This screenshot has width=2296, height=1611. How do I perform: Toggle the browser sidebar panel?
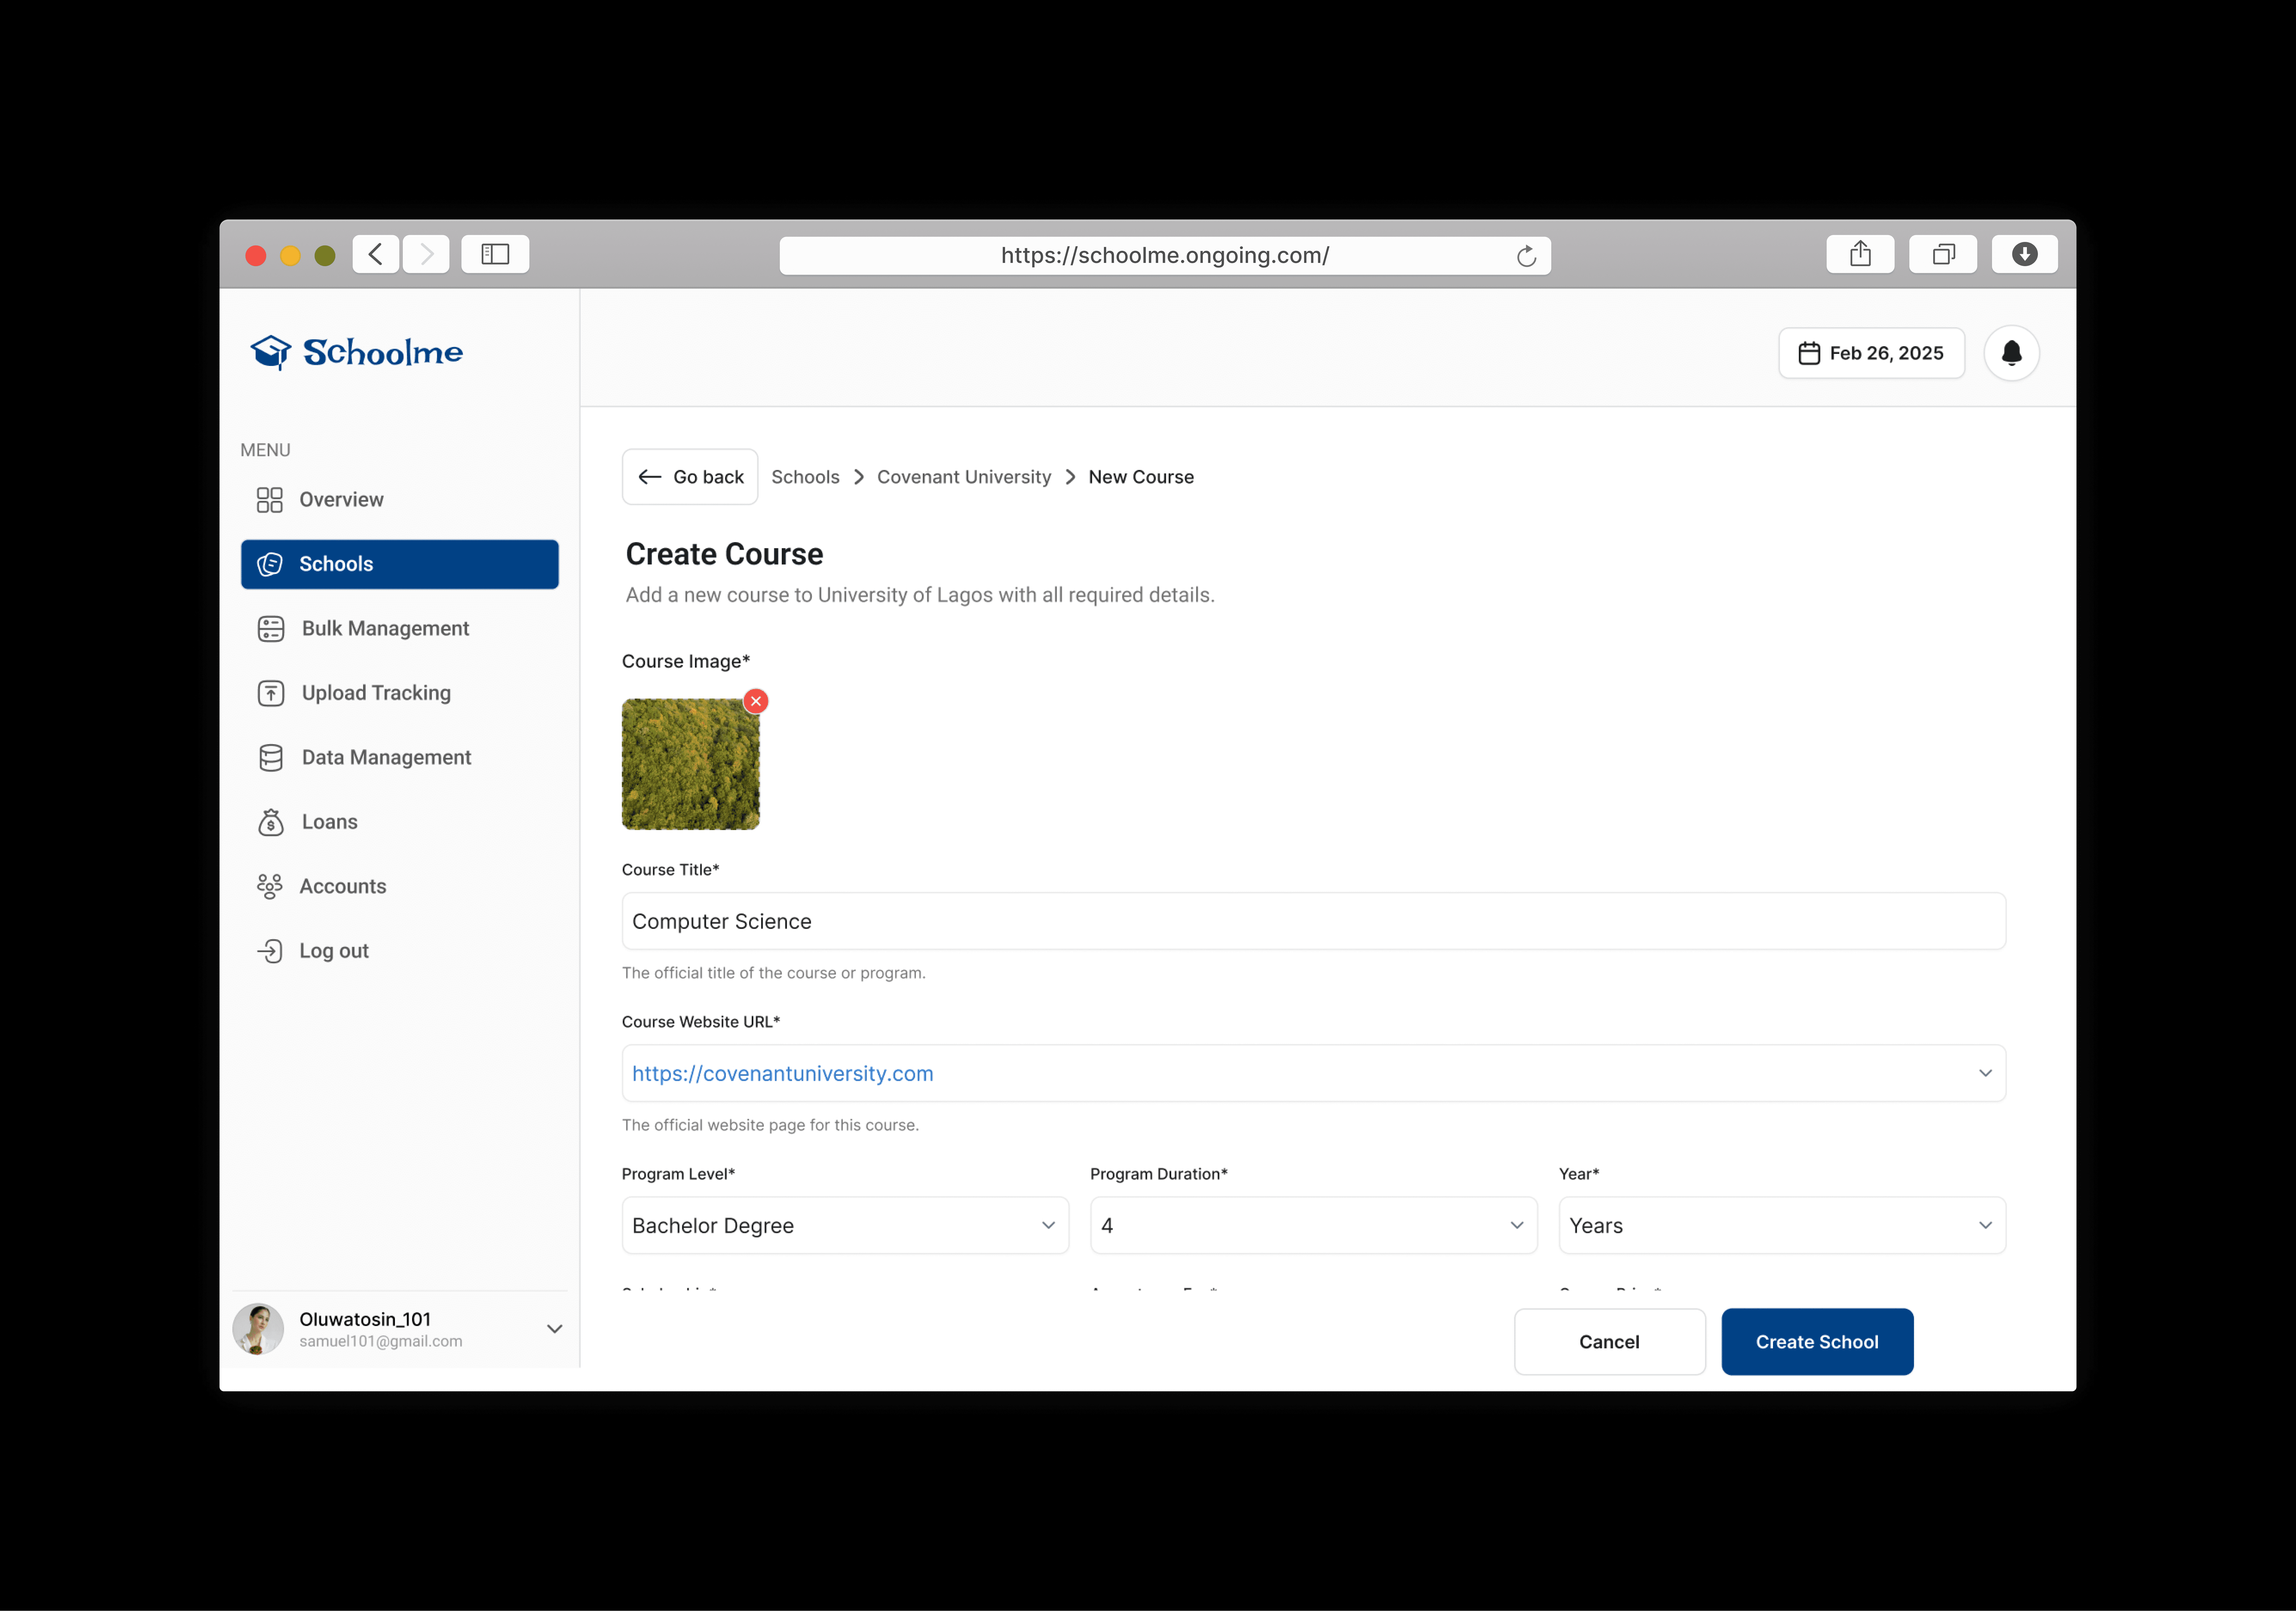click(x=495, y=254)
